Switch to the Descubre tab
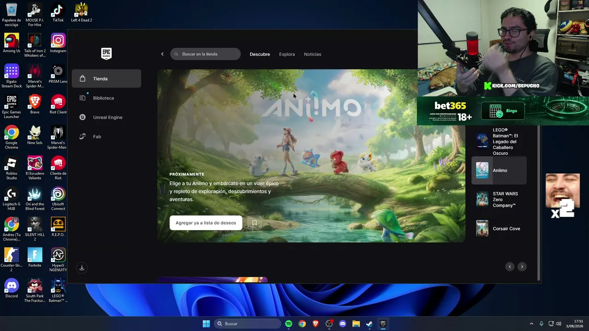The image size is (589, 331). click(x=260, y=54)
